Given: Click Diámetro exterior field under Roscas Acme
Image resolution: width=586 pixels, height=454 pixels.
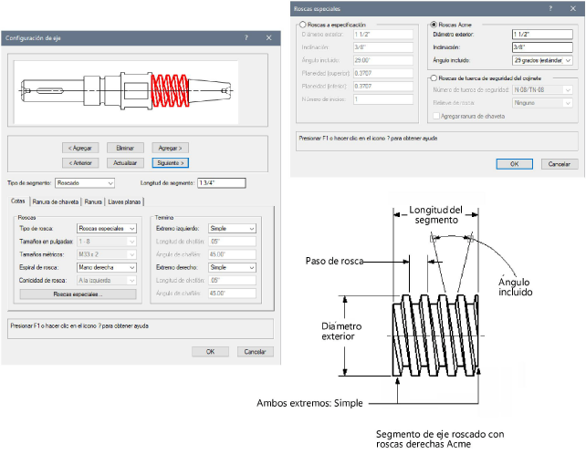Looking at the screenshot, I should [x=542, y=35].
